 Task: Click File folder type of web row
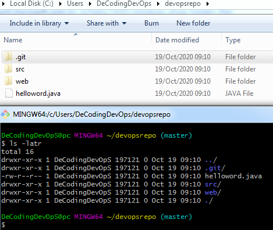coord(240,81)
